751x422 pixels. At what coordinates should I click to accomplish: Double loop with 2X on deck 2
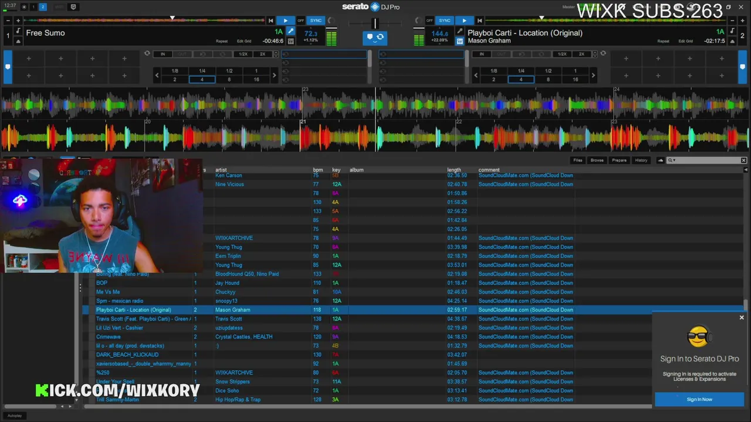point(581,54)
